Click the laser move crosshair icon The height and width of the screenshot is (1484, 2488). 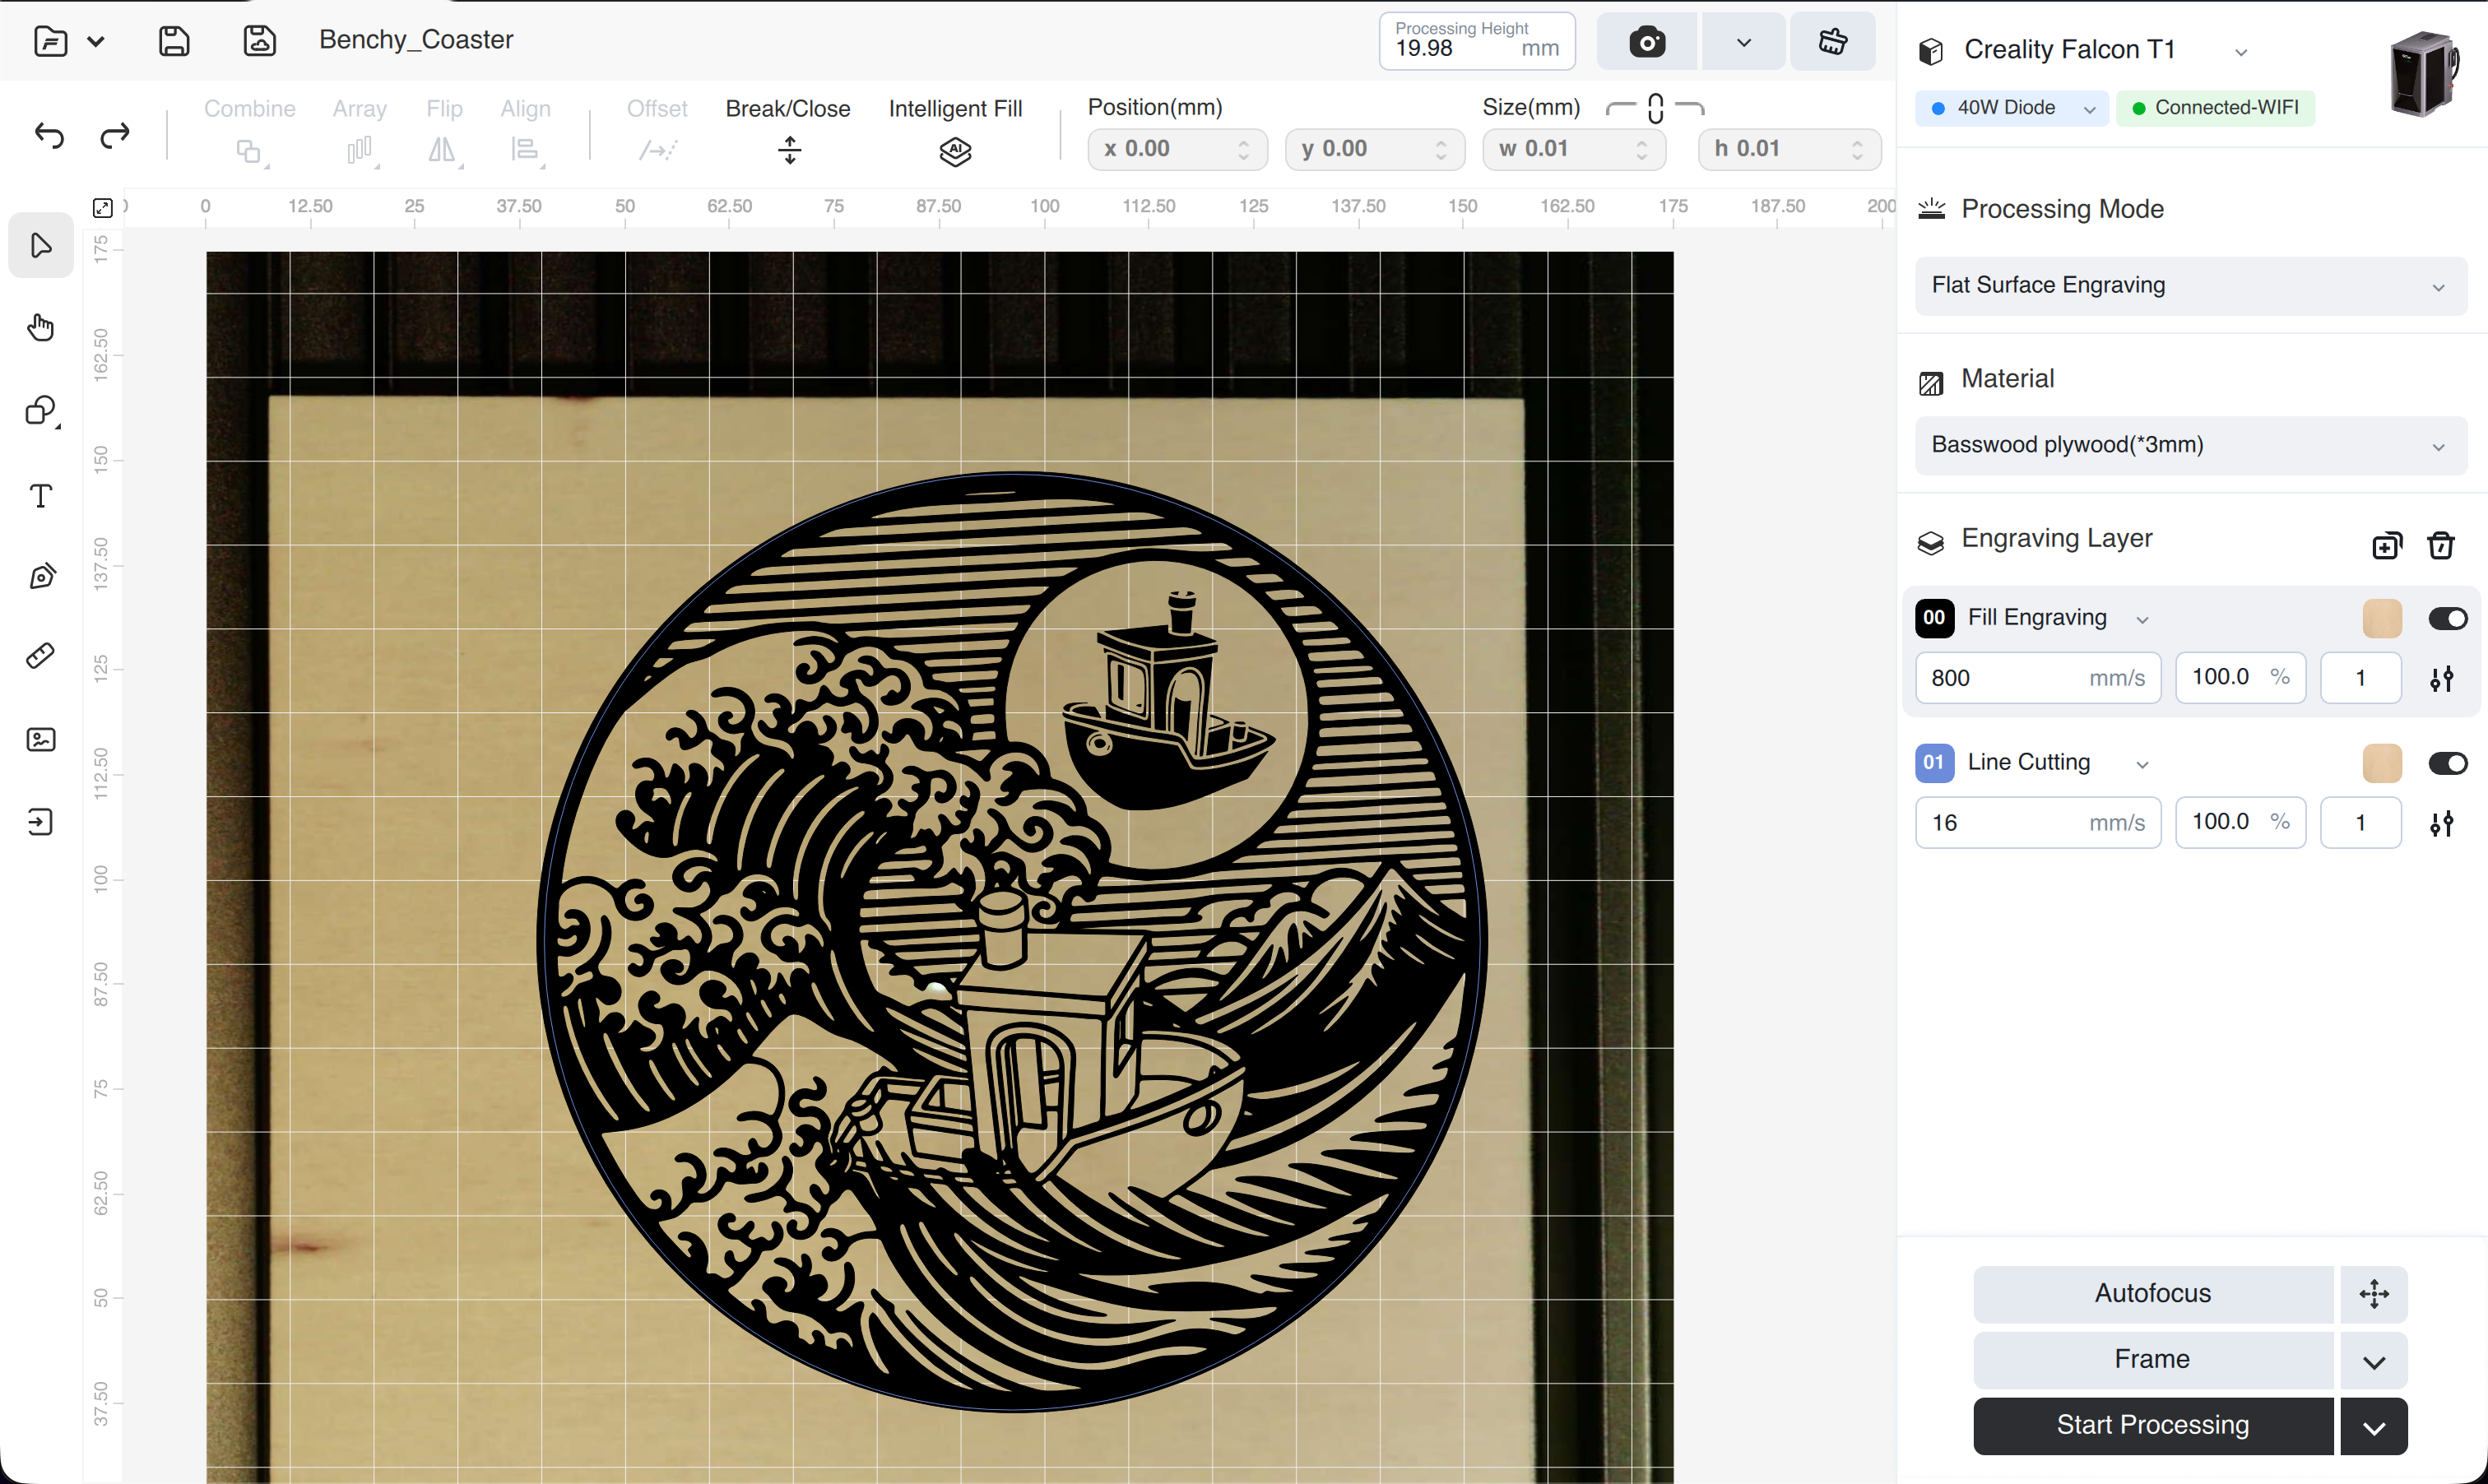(x=2374, y=1294)
